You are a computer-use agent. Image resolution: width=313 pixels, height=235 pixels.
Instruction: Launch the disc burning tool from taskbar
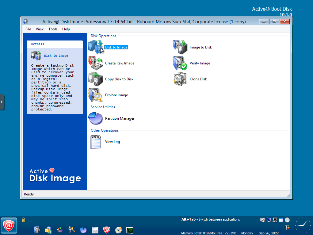[118, 229]
